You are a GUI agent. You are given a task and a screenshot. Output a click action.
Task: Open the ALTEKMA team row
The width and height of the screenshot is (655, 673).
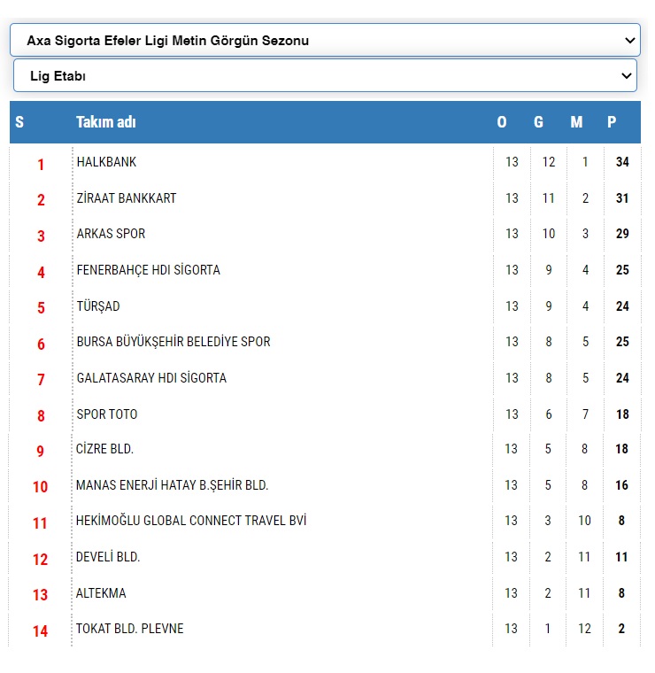pos(101,593)
